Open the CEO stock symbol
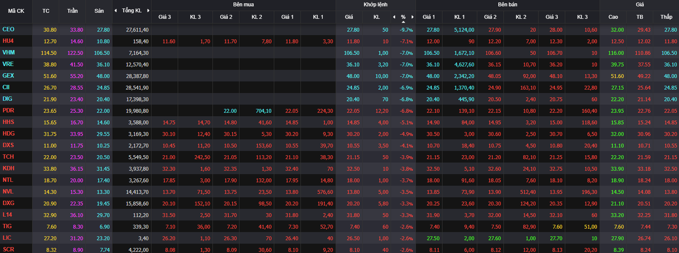679x253 pixels. 8,30
